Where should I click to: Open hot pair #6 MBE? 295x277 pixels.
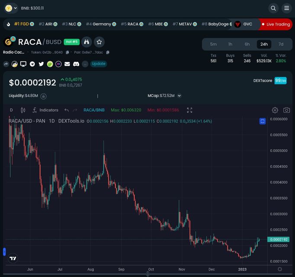coord(158,24)
